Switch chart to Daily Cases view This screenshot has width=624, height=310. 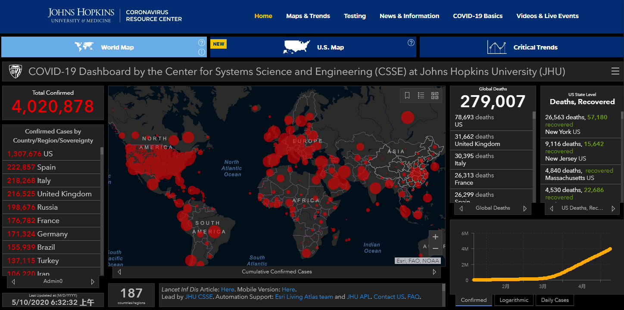click(555, 300)
